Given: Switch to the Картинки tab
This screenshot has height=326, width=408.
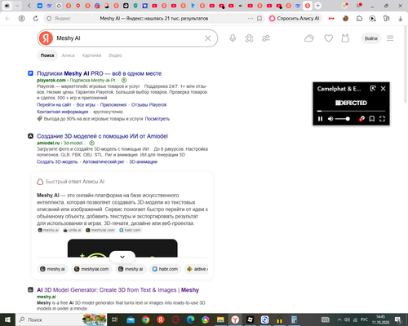Looking at the screenshot, I should click(91, 55).
